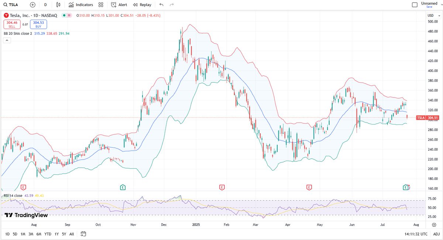
Task: Click the red earnings marker before May
Action: pos(309,188)
